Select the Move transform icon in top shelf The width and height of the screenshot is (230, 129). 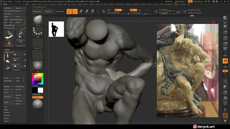pos(80,11)
